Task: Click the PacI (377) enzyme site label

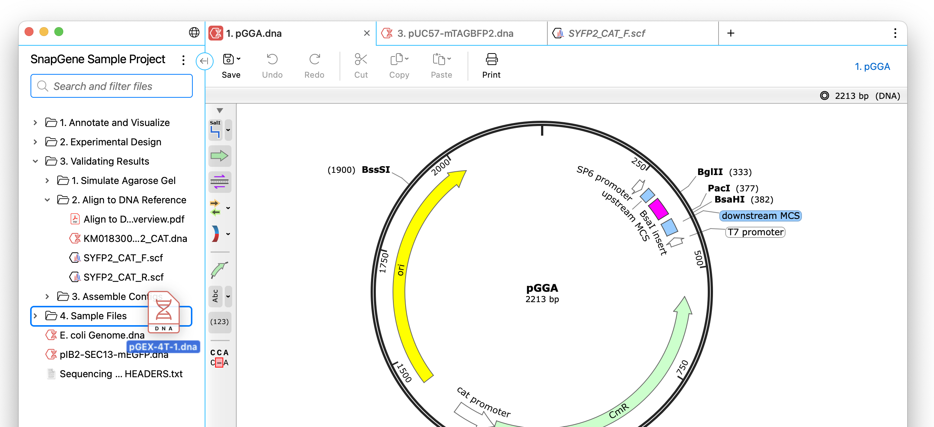Action: (x=733, y=188)
